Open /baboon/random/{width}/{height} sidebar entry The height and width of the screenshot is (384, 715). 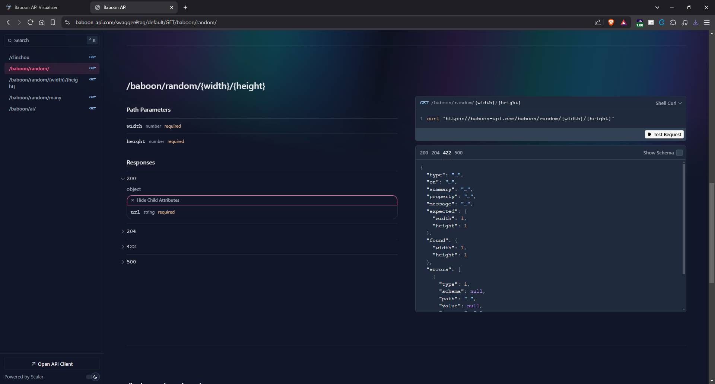point(52,83)
